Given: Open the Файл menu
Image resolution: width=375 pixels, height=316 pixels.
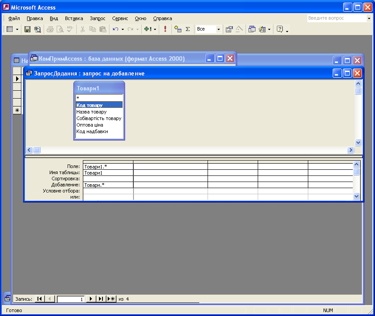Looking at the screenshot, I should pos(14,18).
